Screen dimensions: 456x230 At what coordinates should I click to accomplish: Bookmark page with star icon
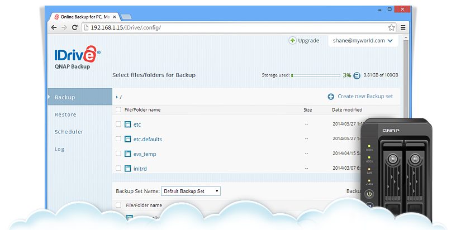tap(391, 27)
